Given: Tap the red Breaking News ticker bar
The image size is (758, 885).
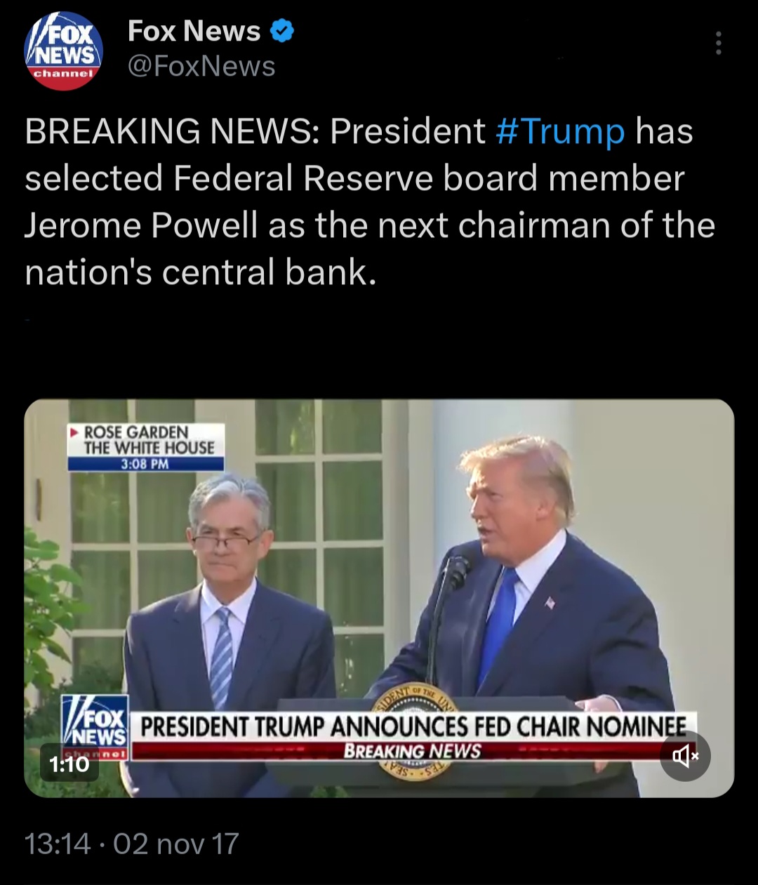Looking at the screenshot, I should coord(411,751).
